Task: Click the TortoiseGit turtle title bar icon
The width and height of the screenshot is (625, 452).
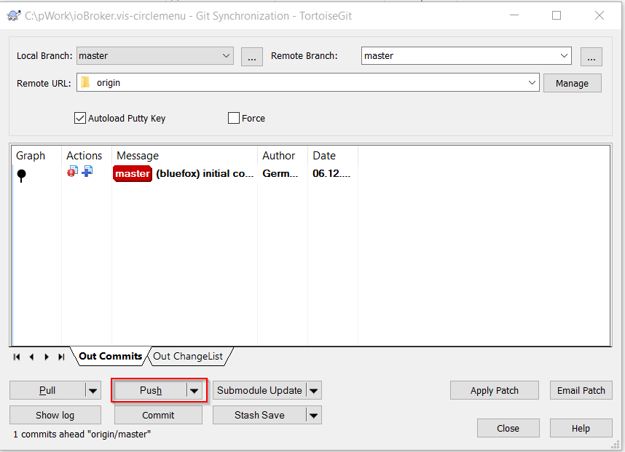Action: tap(14, 16)
